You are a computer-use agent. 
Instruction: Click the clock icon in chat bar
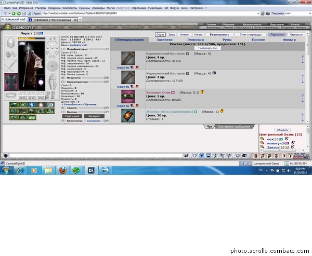click(238, 156)
